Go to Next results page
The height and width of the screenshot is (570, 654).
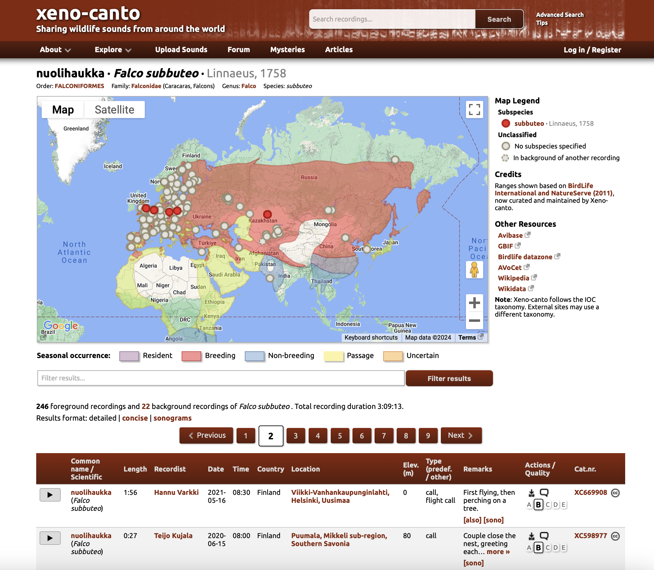tap(461, 435)
